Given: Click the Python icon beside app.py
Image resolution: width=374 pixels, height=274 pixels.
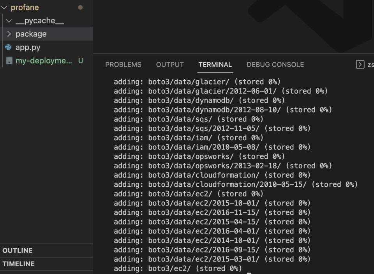Looking at the screenshot, I should point(8,48).
